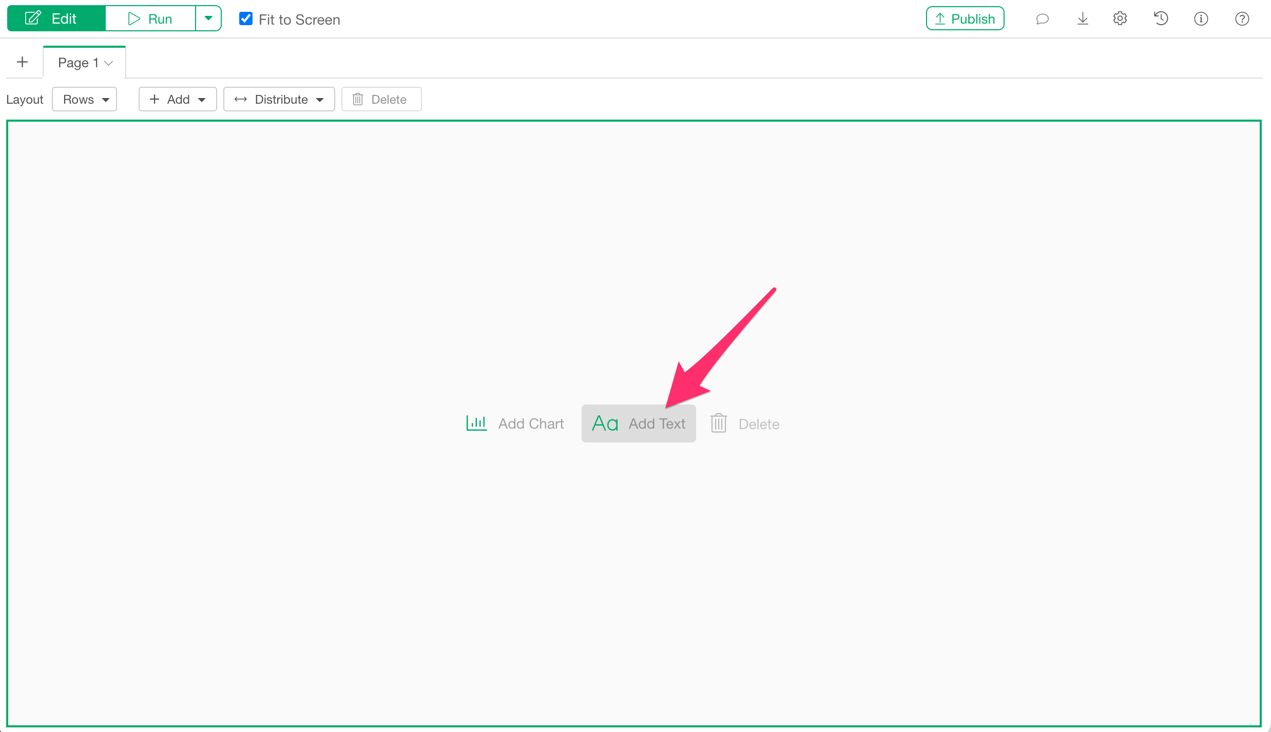Expand the Run options dropdown arrow
This screenshot has width=1271, height=732.
[208, 19]
